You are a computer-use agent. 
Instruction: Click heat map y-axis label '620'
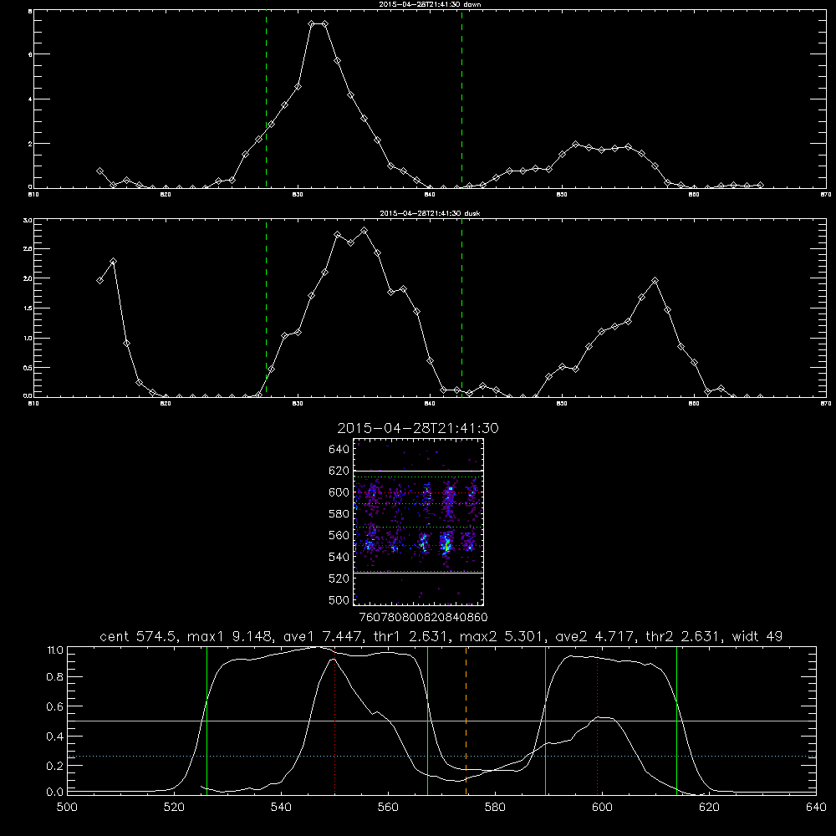coord(339,471)
